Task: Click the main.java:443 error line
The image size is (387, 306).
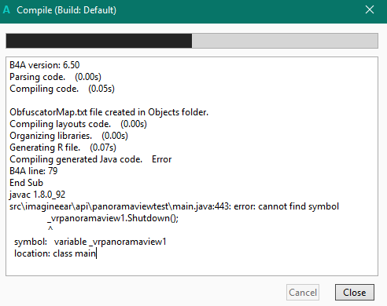Action: pyautogui.click(x=174, y=206)
